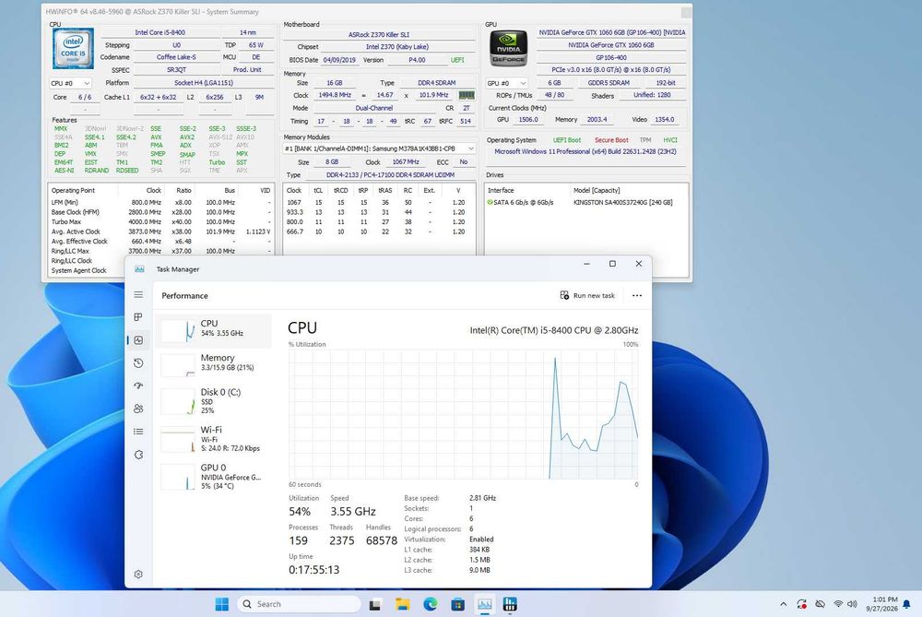The height and width of the screenshot is (617, 922).
Task: Open Startup apps page icon in Task Manager
Action: point(138,386)
